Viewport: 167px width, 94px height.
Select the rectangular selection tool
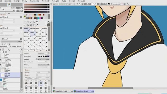coord(25,22)
